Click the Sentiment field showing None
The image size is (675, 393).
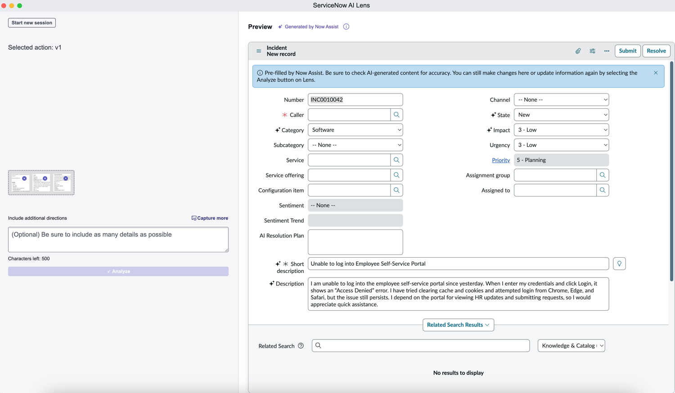pos(355,205)
